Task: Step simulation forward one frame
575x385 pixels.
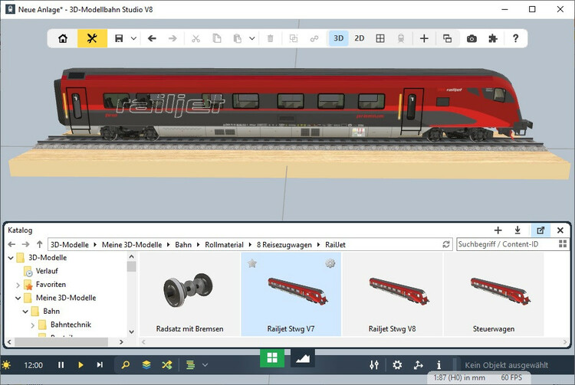Action: pos(100,365)
